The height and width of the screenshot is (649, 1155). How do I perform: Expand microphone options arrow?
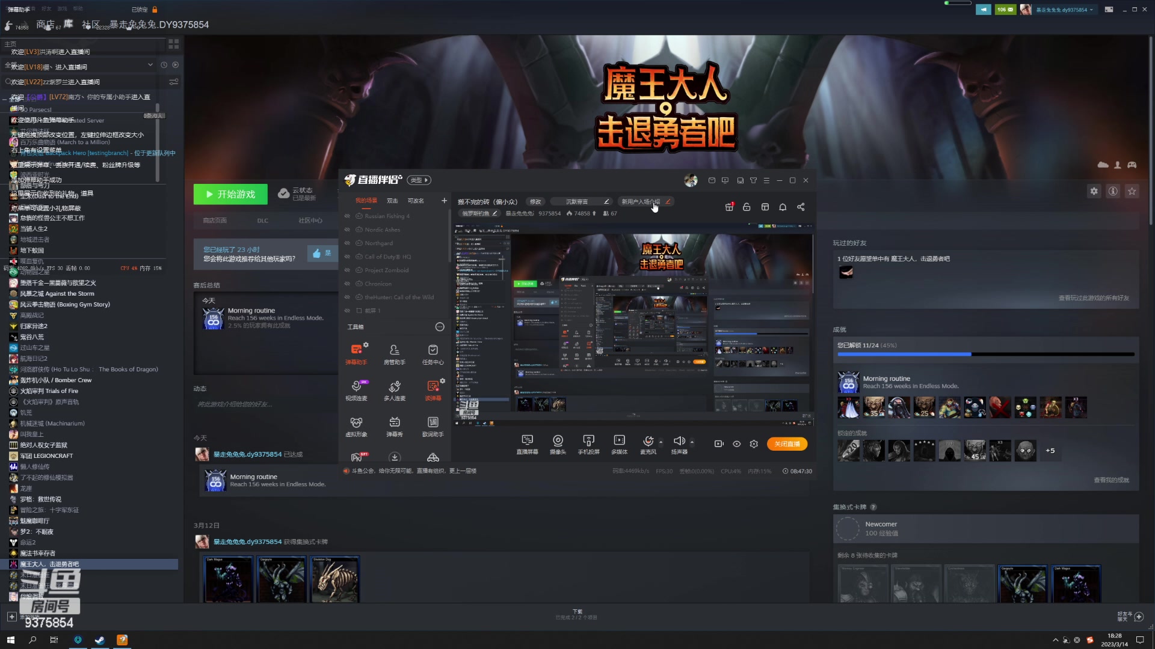[661, 442]
